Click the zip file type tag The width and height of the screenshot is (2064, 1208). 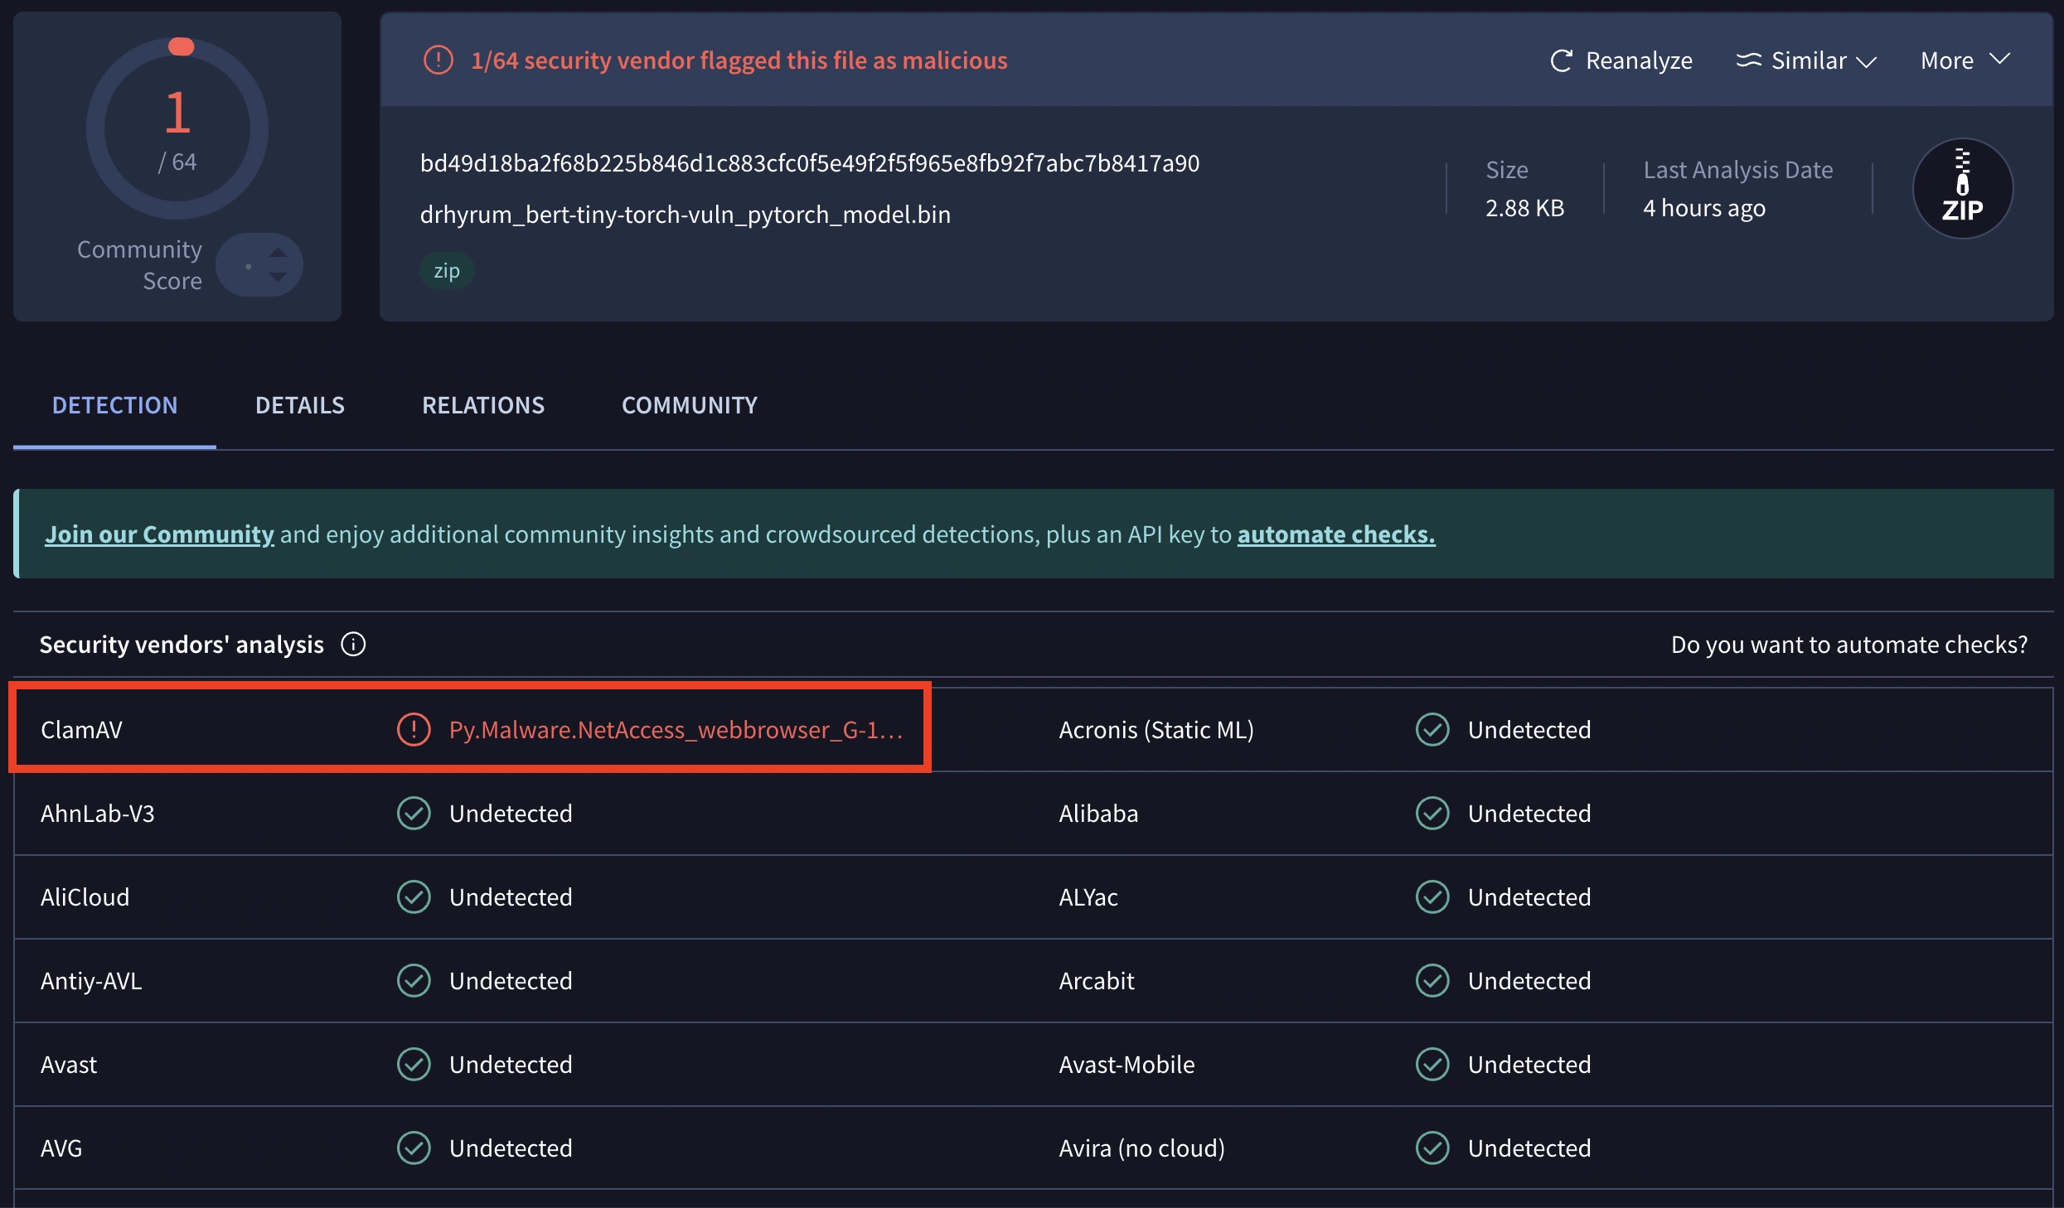pyautogui.click(x=446, y=270)
